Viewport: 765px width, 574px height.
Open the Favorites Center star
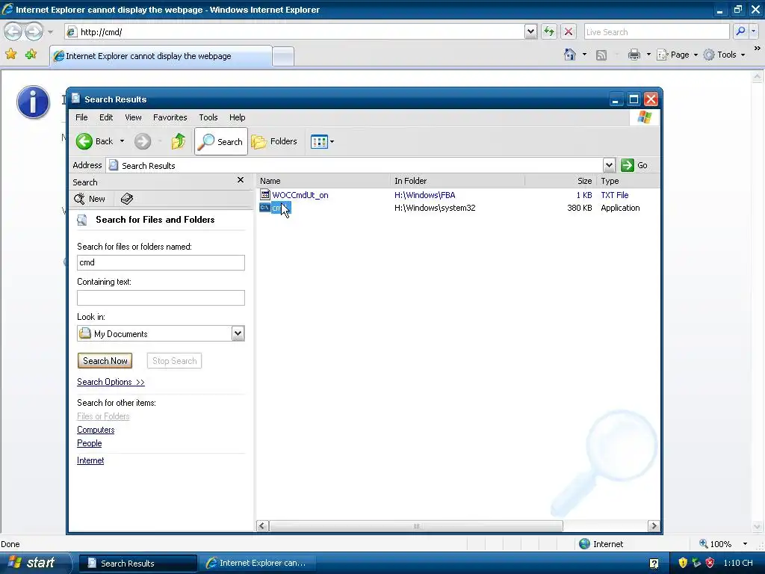point(10,54)
